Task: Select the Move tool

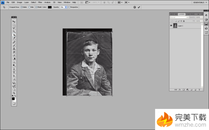Action: (14, 21)
